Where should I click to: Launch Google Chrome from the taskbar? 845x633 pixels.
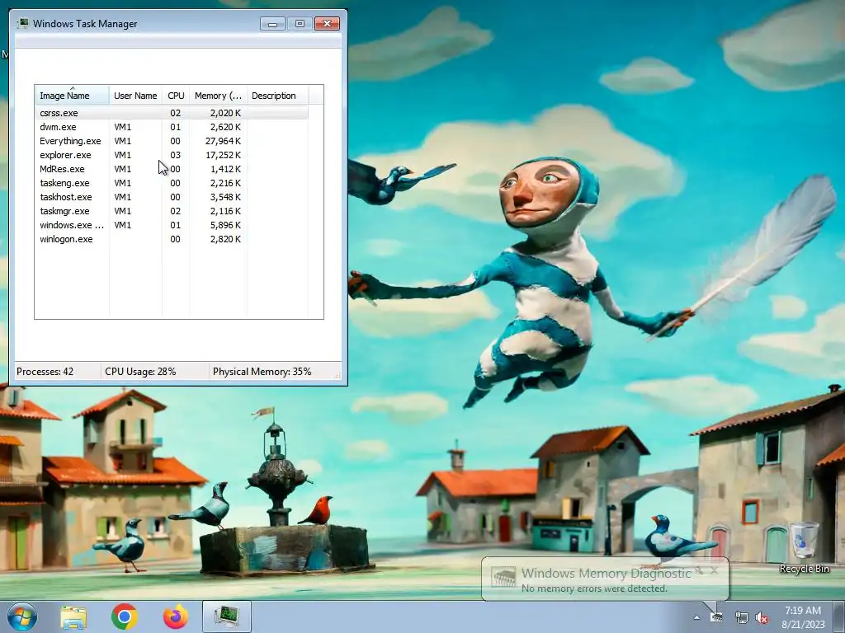pos(125,617)
